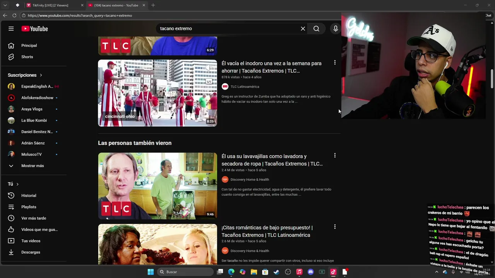This screenshot has height=278, width=495.
Task: Clear the search query with the X button
Action: pos(303,29)
